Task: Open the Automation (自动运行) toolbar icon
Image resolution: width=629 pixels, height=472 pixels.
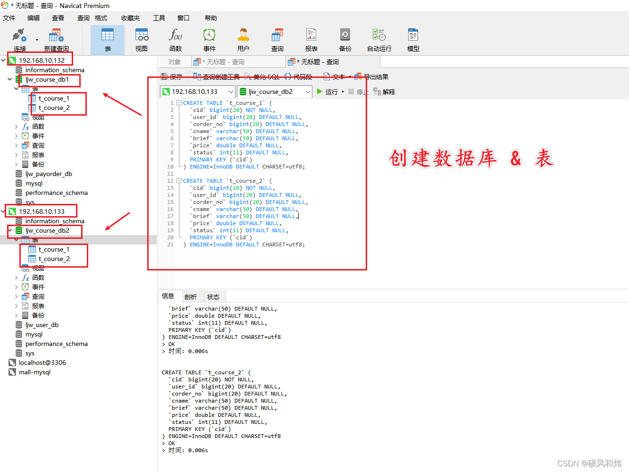Action: click(x=379, y=40)
